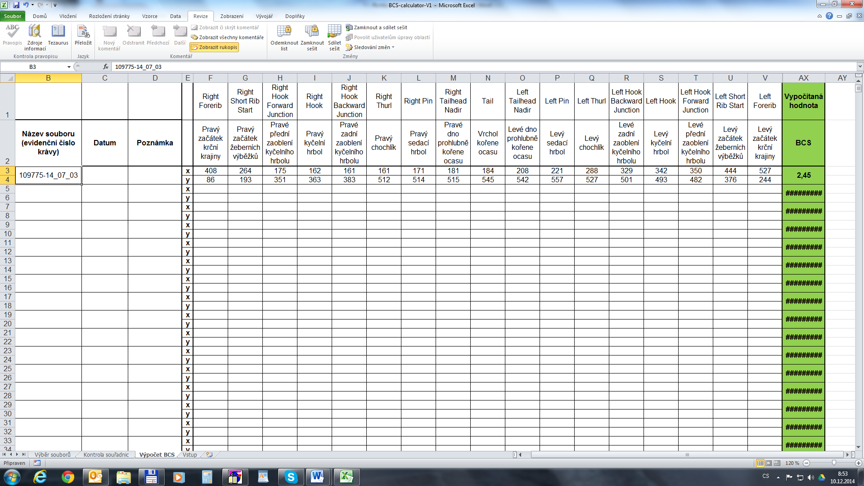Switch to Vstup sheet tab

tap(190, 454)
